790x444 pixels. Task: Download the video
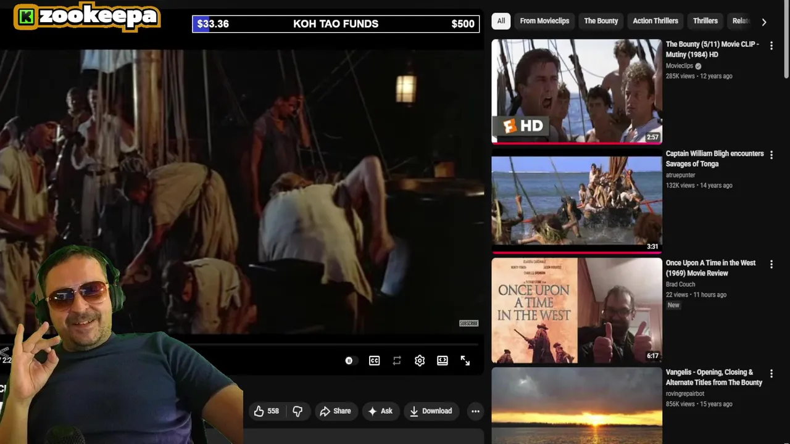tap(431, 411)
